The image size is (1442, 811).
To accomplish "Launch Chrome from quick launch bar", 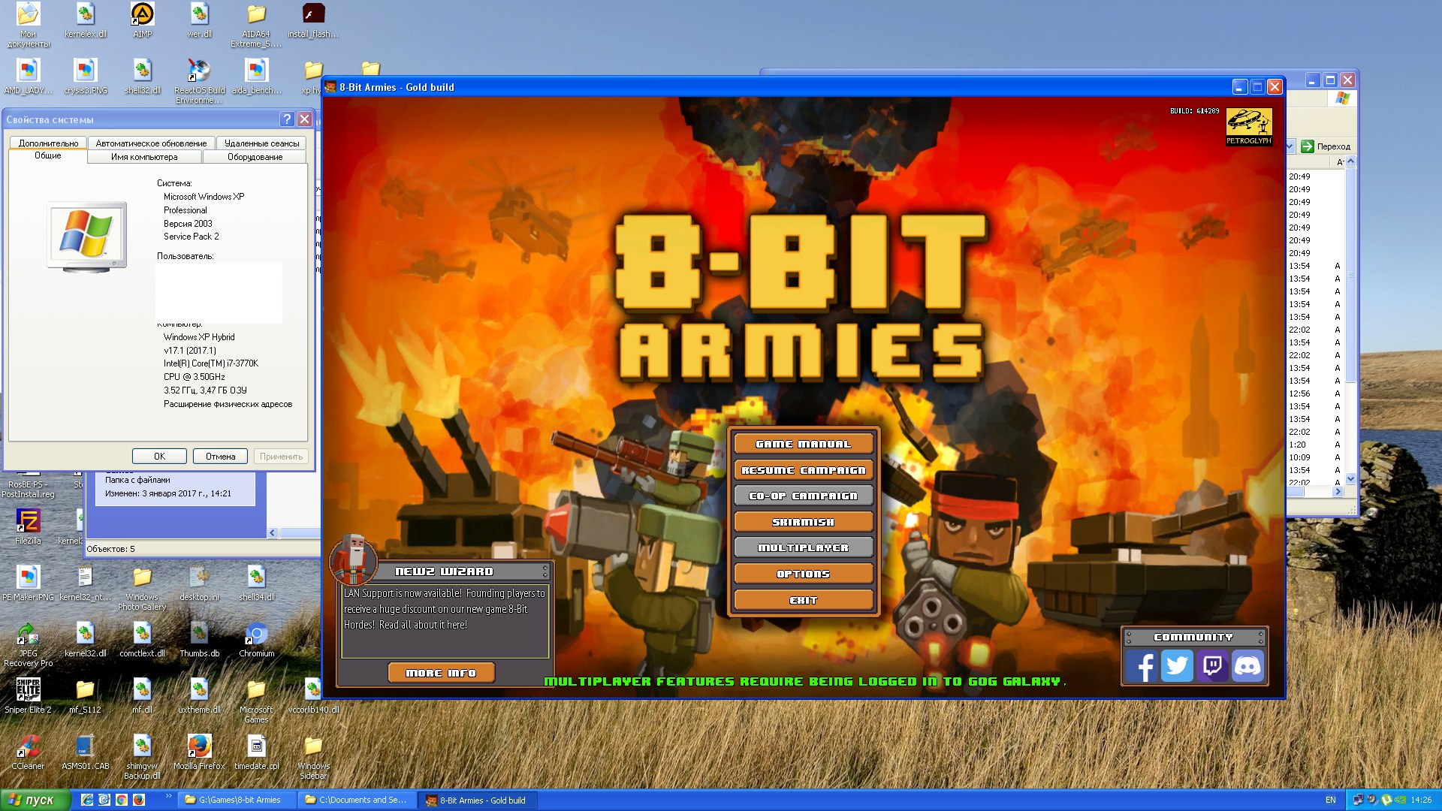I will coord(121,800).
